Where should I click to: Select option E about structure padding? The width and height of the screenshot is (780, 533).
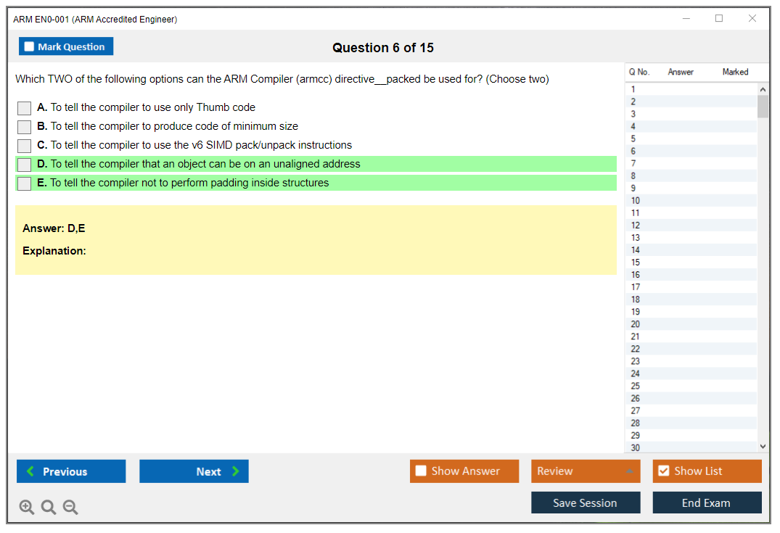tap(25, 183)
